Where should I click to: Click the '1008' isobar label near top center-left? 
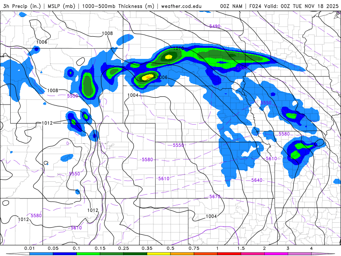107,33
